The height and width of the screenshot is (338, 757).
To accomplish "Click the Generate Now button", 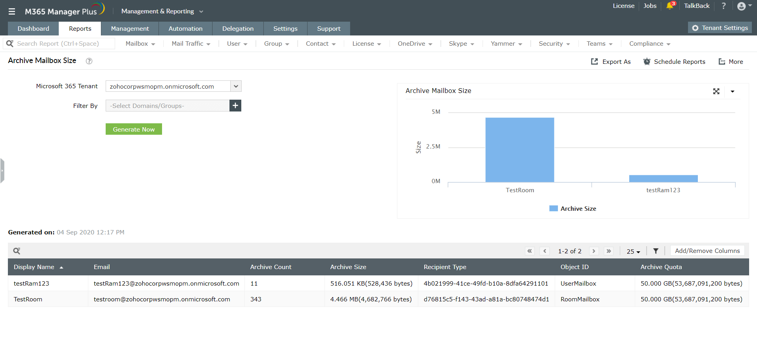I will pos(134,129).
